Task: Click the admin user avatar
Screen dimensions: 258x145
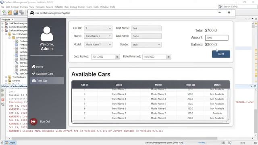Action: [47, 34]
